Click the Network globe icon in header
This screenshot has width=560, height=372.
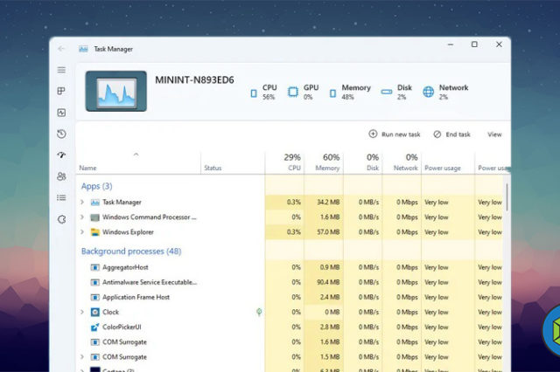pos(428,92)
